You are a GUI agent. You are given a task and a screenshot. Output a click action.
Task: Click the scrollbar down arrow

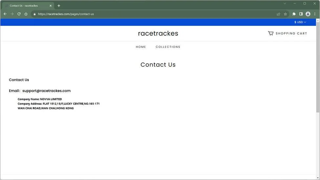[x=318, y=178]
